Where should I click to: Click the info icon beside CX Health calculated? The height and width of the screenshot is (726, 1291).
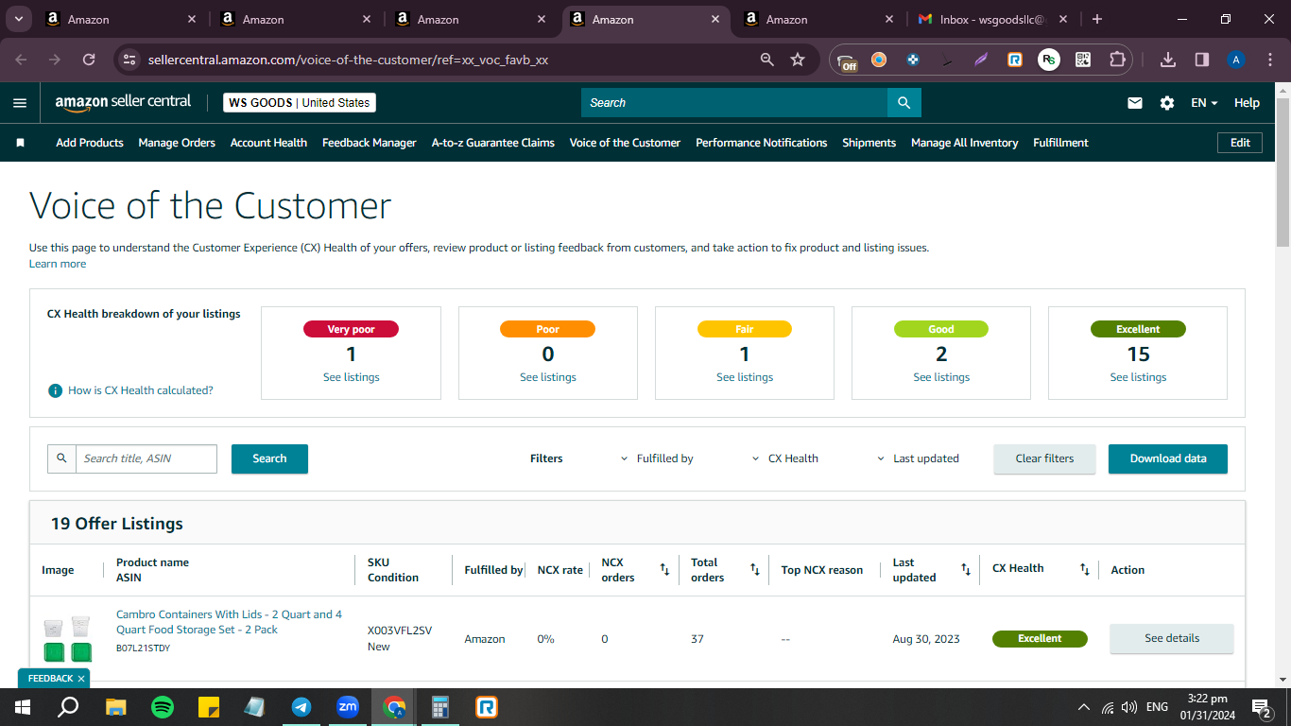coord(55,390)
